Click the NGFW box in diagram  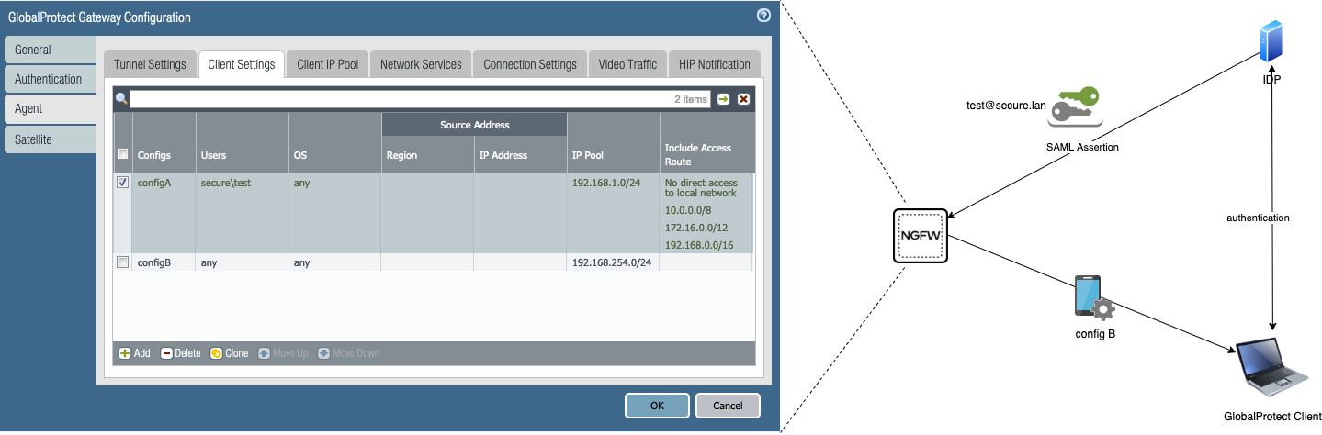point(921,236)
